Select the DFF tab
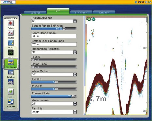Image resolution: width=152 pixels, height=121 pixels. tap(58, 11)
